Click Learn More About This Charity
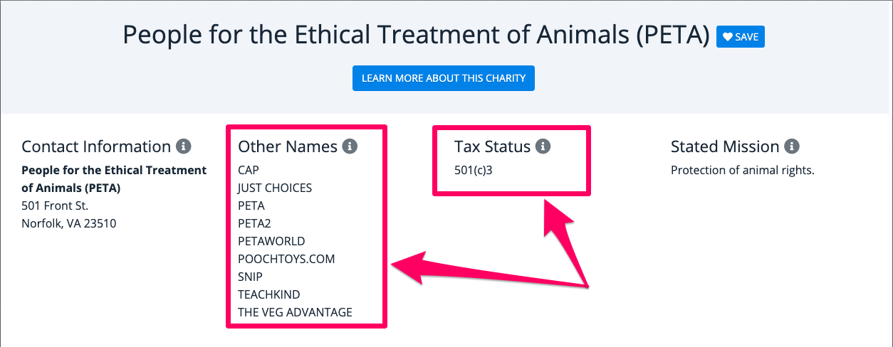This screenshot has height=347, width=893. (x=443, y=78)
